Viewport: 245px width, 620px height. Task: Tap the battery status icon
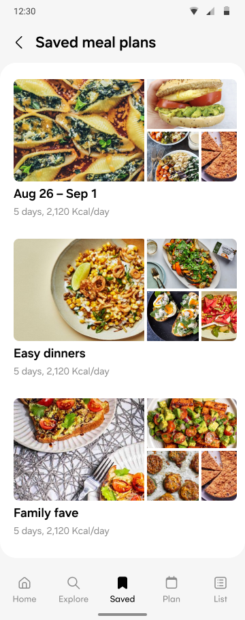tap(227, 11)
